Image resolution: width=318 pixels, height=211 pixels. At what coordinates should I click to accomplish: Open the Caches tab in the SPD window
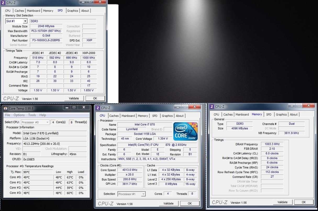pyautogui.click(x=19, y=11)
